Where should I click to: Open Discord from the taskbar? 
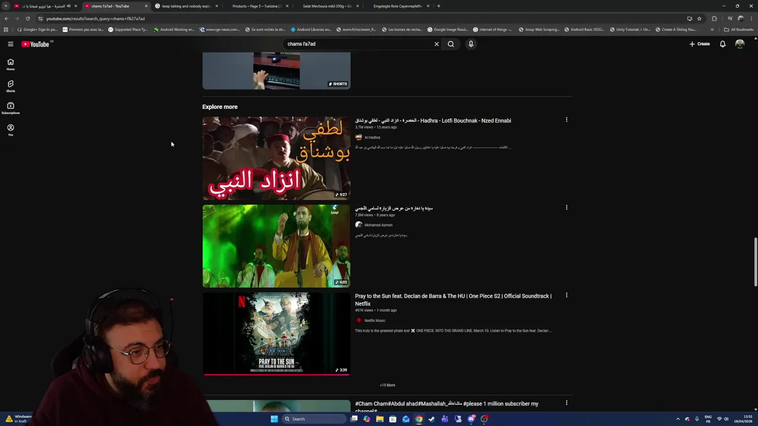pos(471,419)
